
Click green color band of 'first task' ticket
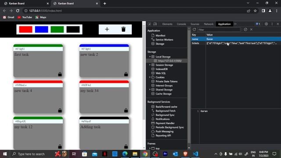coord(38,46)
